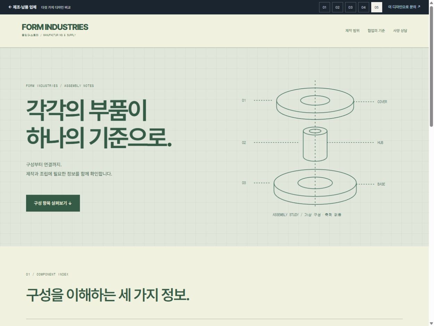Click 01 / COMPONENT INDEX label
This screenshot has height=326, width=434.
click(47, 275)
